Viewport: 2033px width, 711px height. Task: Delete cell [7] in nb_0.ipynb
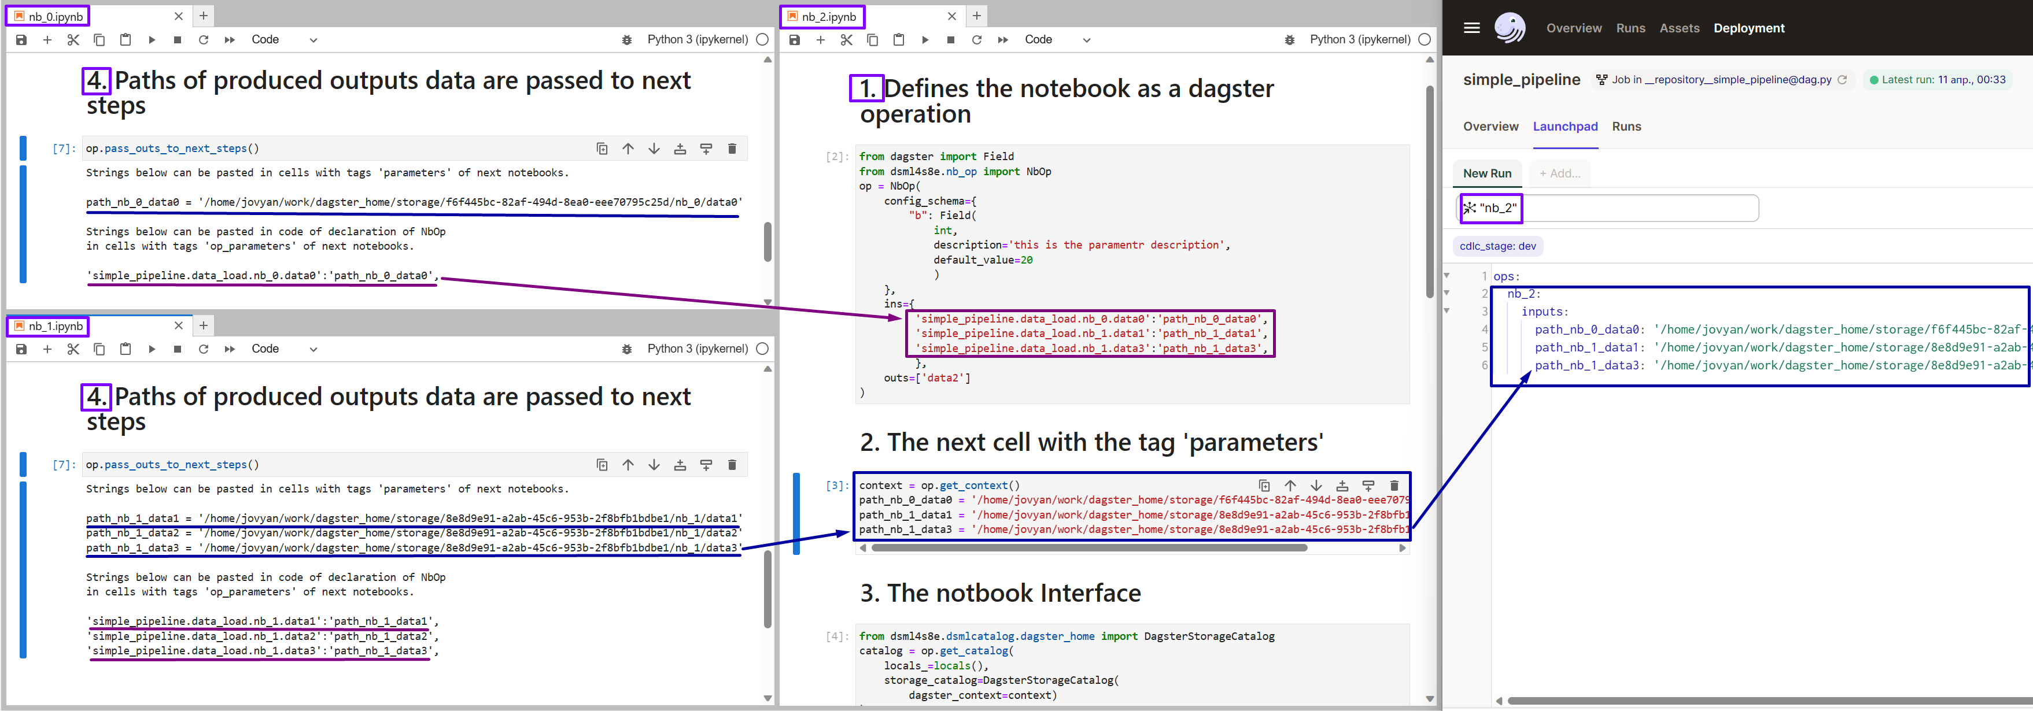[732, 149]
